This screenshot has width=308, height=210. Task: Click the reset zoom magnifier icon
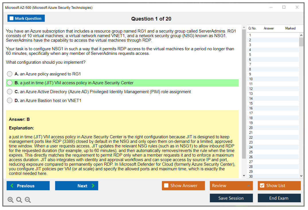[19, 200]
